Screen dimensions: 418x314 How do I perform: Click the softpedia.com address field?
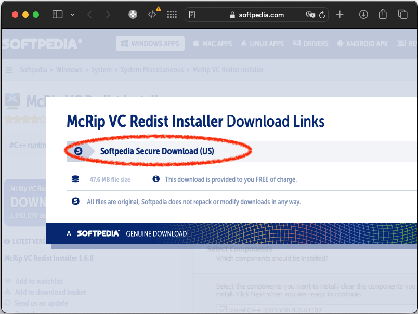256,15
